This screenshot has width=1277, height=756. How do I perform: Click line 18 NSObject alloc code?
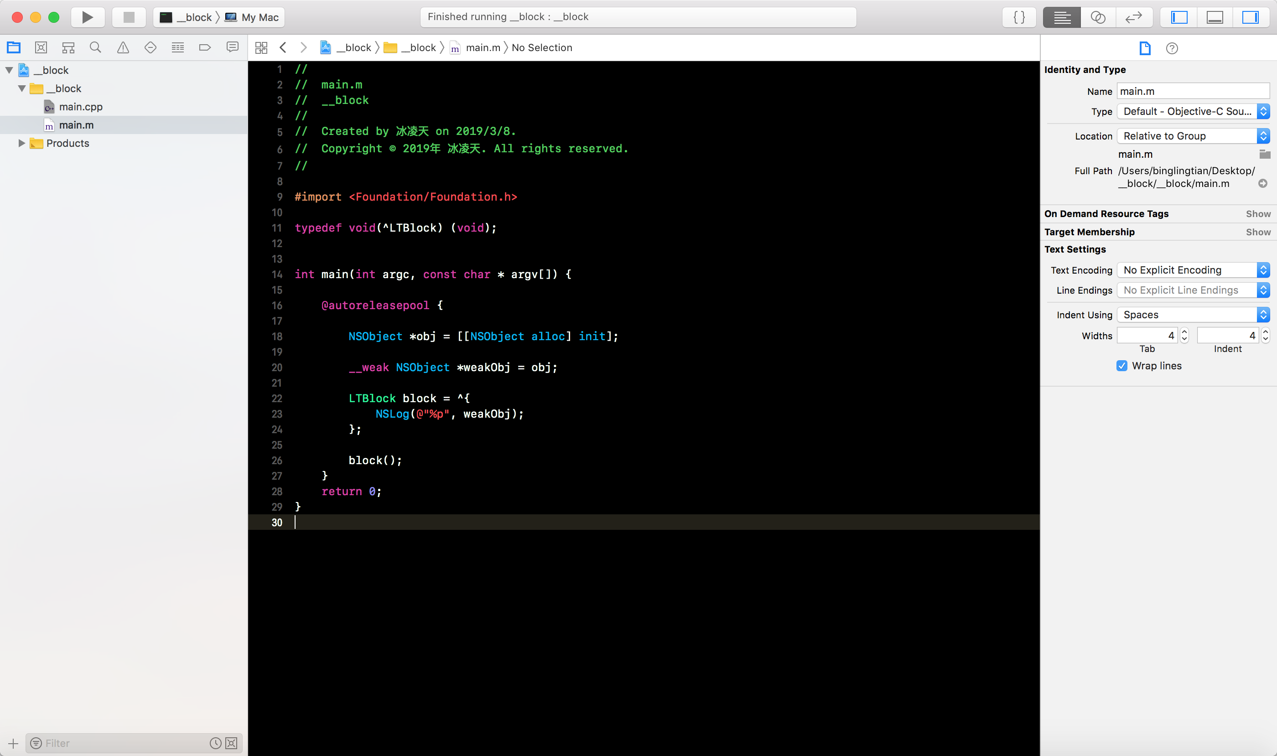[x=483, y=336]
